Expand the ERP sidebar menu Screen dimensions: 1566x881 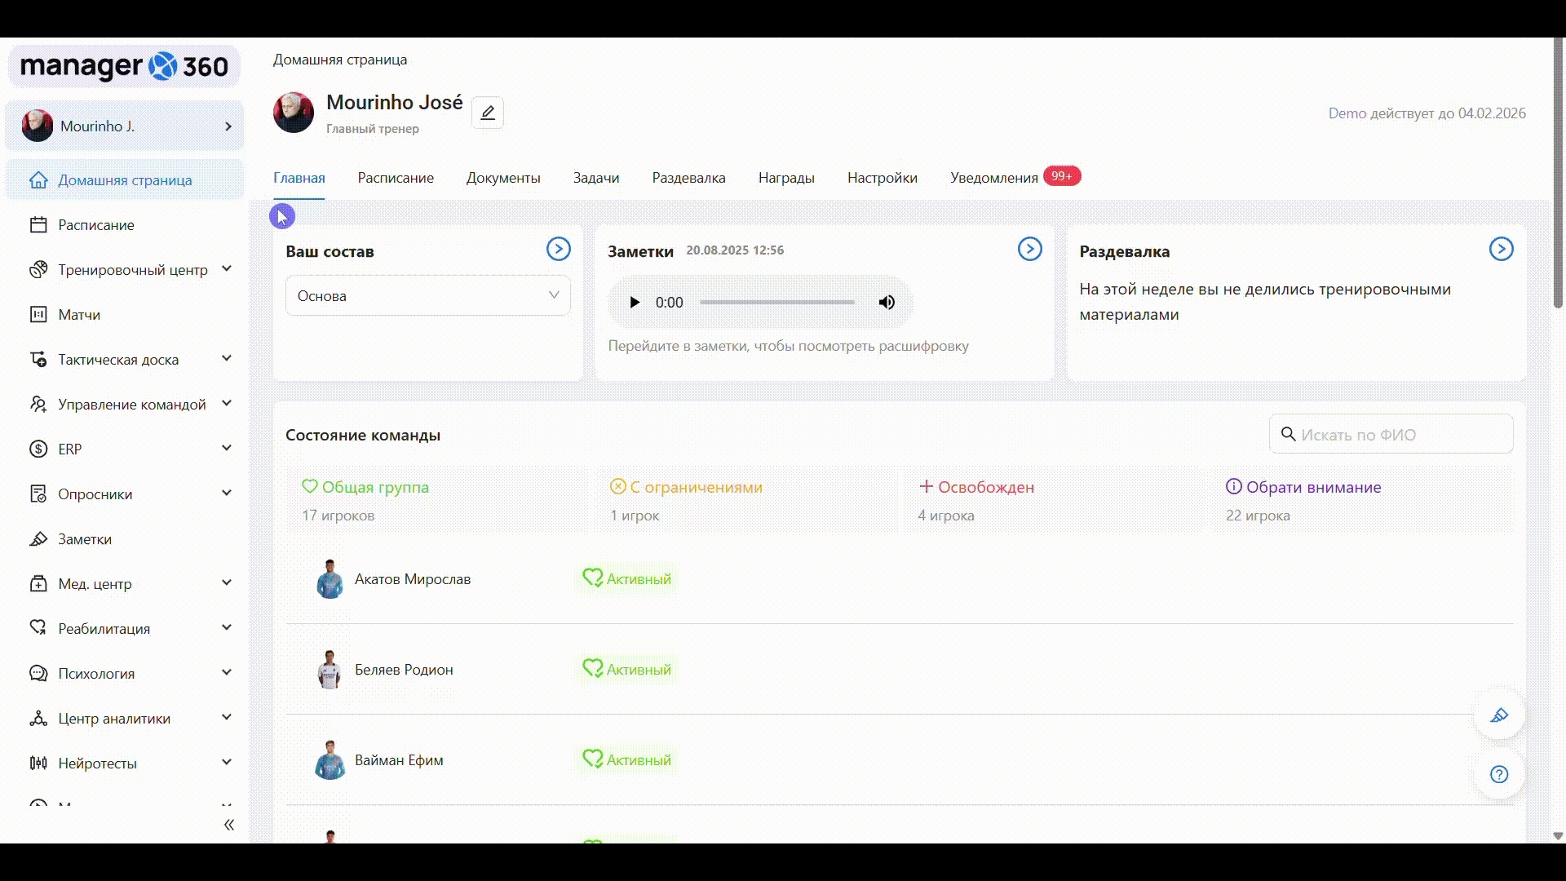click(x=227, y=449)
